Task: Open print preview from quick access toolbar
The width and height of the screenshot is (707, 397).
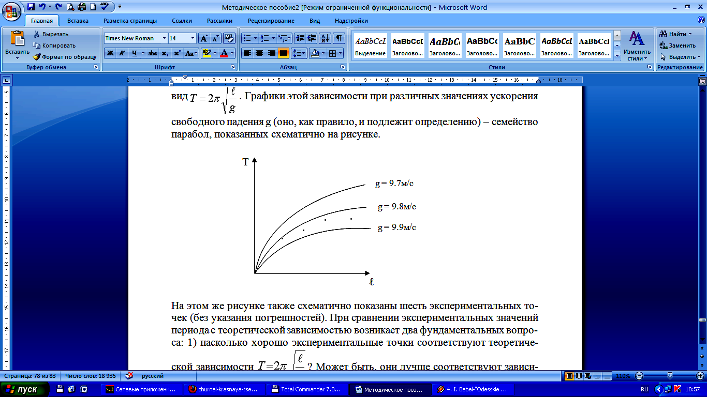Action: coord(70,7)
